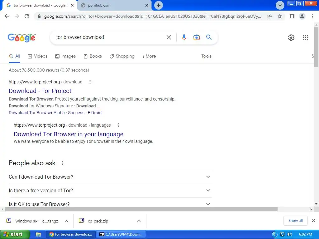
Task: Select the tor browser download tab
Action: [40, 6]
